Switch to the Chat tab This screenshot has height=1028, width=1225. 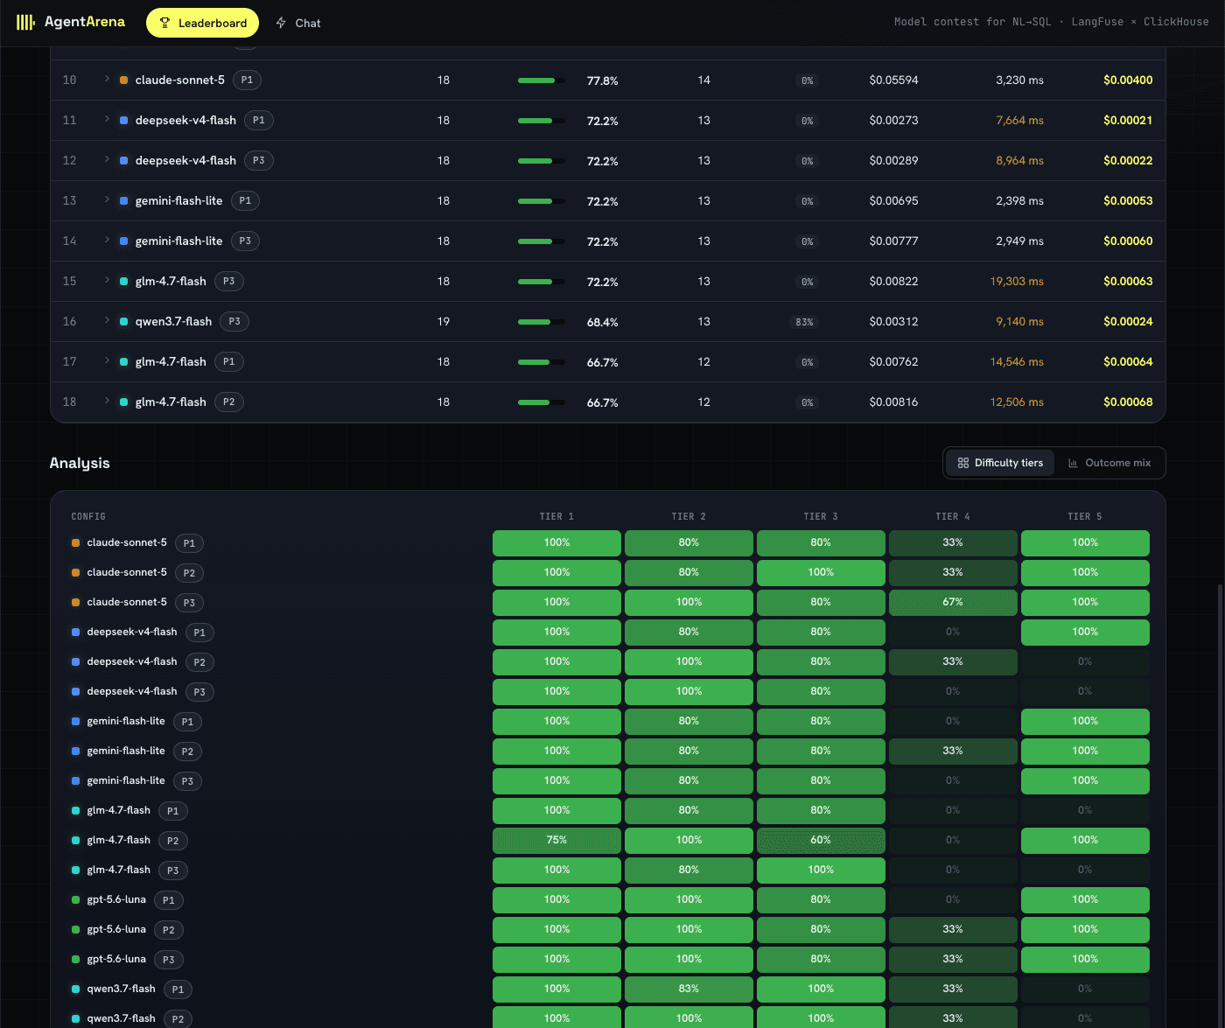click(297, 23)
